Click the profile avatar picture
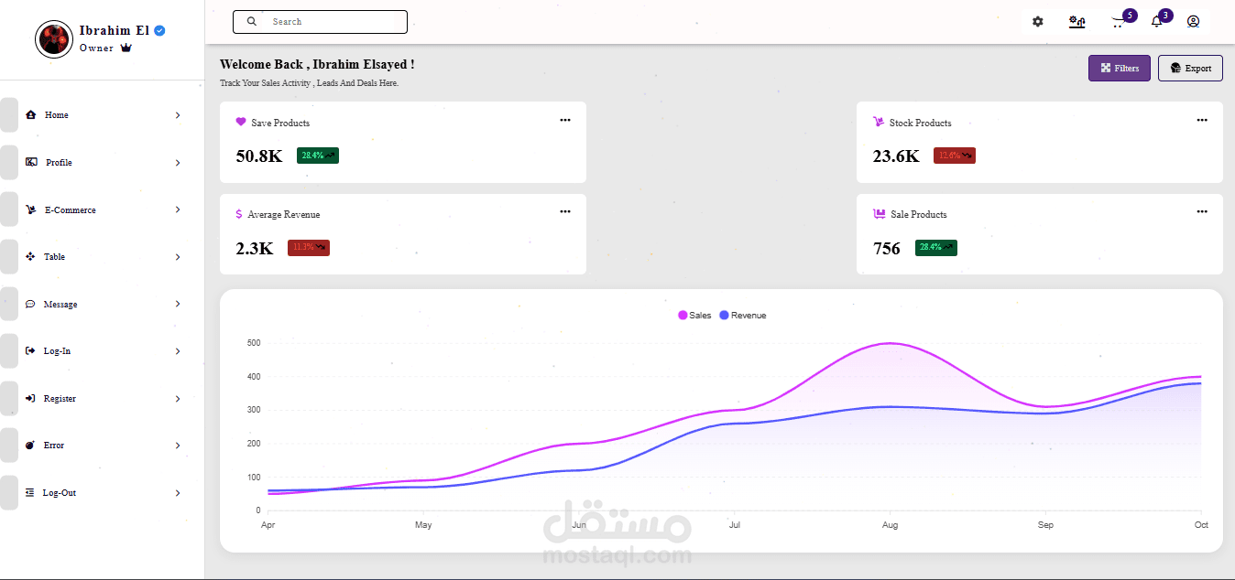1235x580 pixels. [54, 39]
